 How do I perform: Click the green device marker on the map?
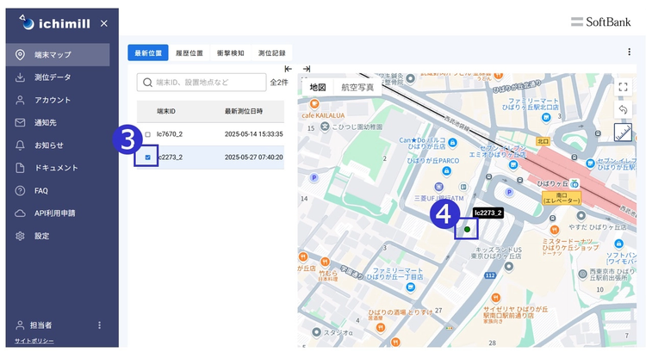click(467, 229)
